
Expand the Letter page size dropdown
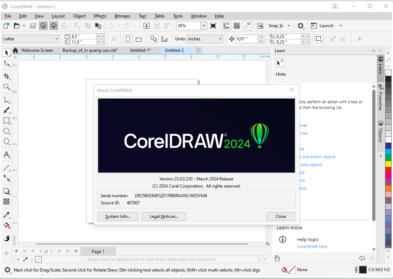pyautogui.click(x=56, y=39)
